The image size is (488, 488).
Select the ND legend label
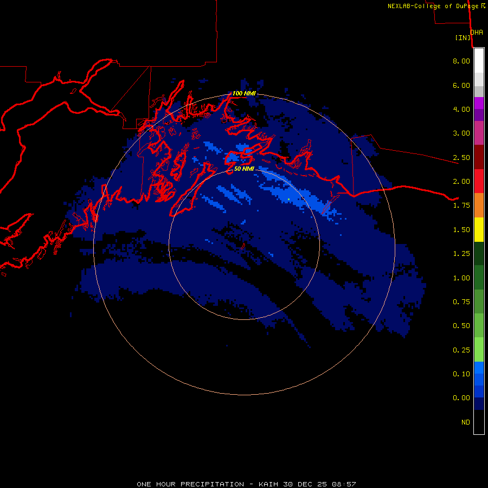466,422
